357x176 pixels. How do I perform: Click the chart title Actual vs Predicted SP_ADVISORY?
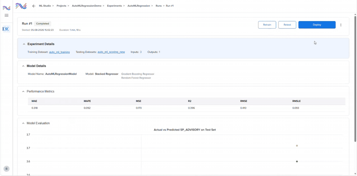tap(185, 130)
